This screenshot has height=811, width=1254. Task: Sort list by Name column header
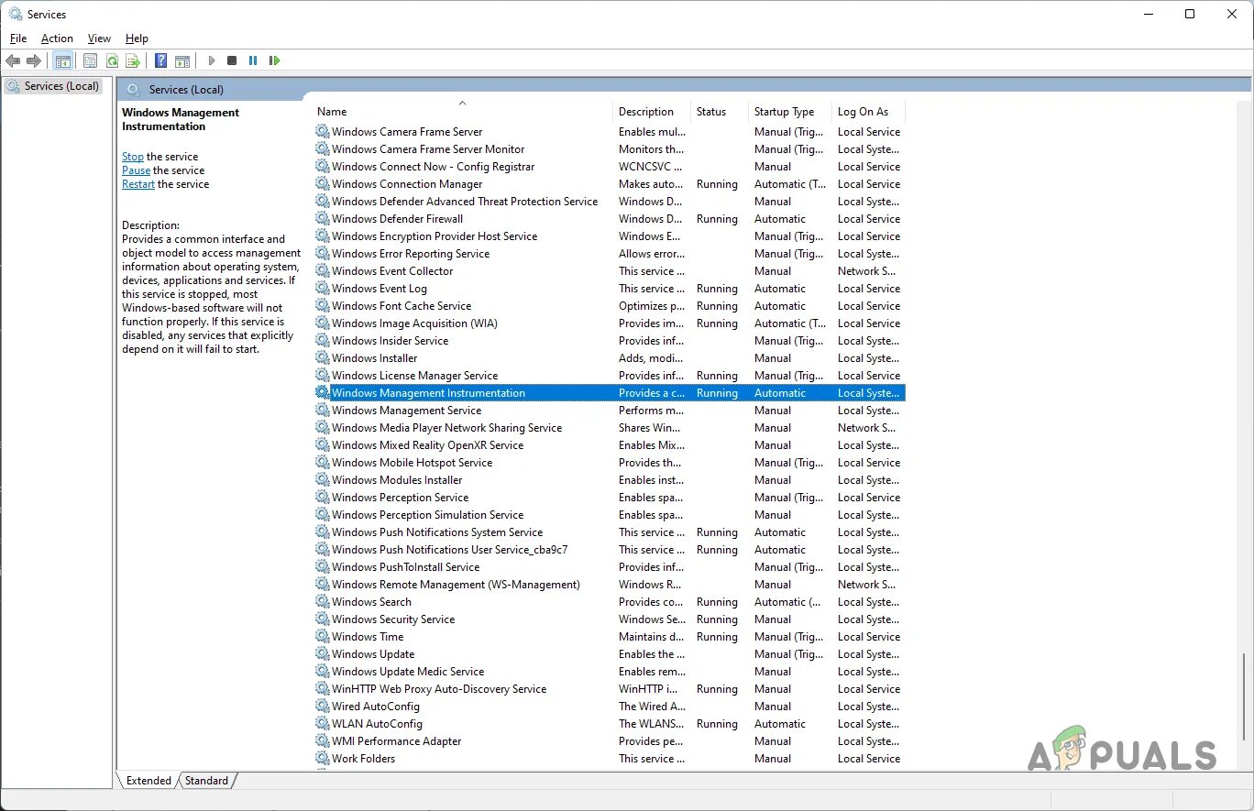461,112
